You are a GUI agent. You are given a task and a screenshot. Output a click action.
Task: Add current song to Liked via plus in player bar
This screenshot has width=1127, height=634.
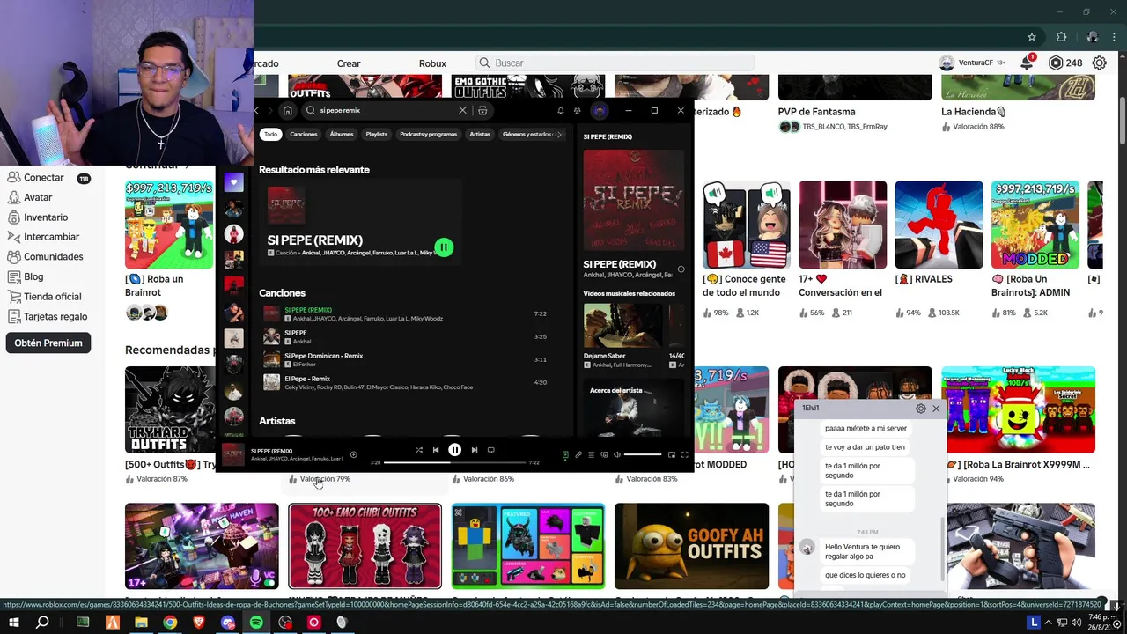353,454
